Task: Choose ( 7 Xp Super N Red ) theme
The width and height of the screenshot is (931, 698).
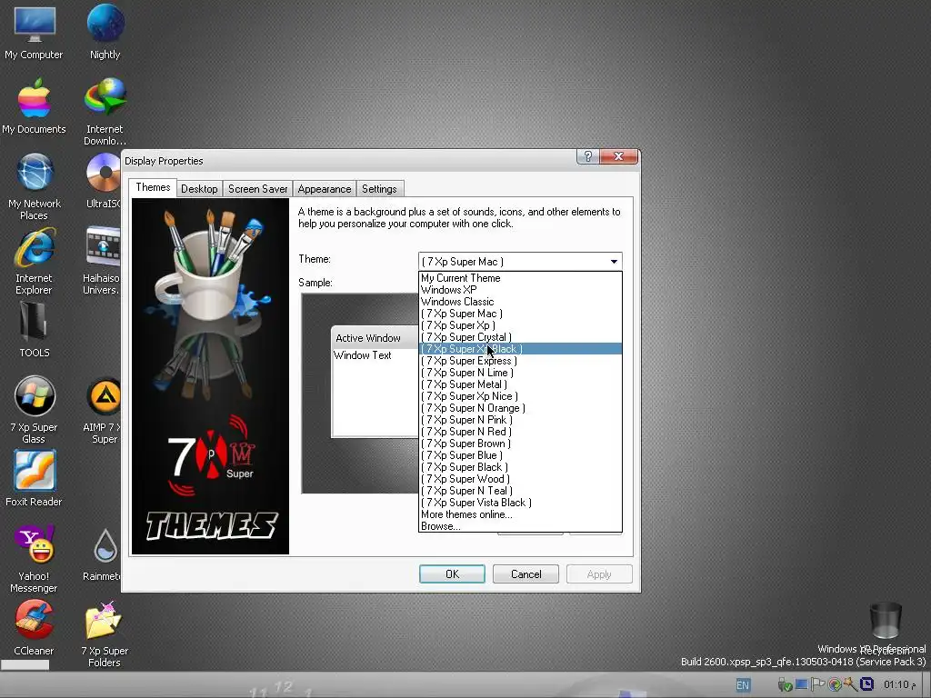Action: point(520,432)
